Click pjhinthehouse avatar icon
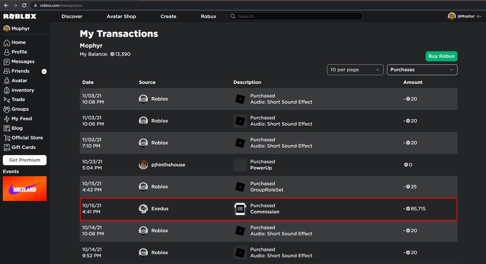The image size is (486, 264). (x=143, y=165)
